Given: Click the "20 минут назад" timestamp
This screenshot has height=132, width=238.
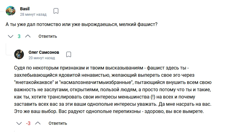Looking at the screenshot, I should [42, 58].
